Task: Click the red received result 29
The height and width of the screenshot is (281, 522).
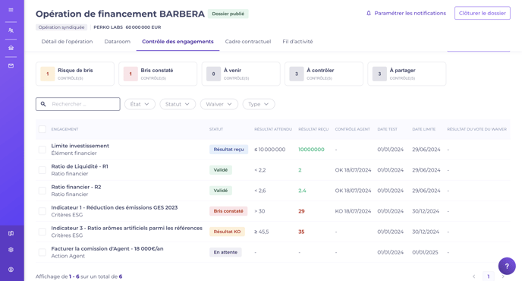Action: click(x=301, y=211)
